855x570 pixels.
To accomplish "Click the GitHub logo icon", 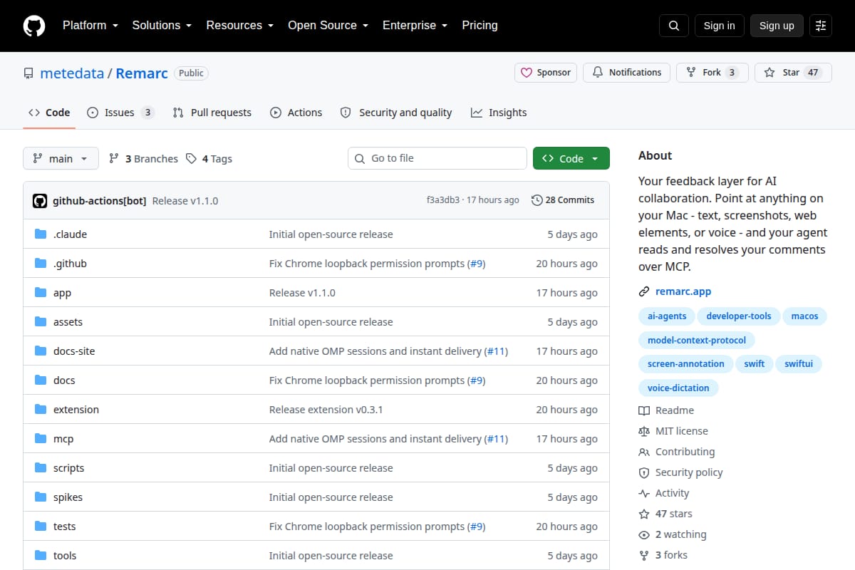I will [x=34, y=26].
